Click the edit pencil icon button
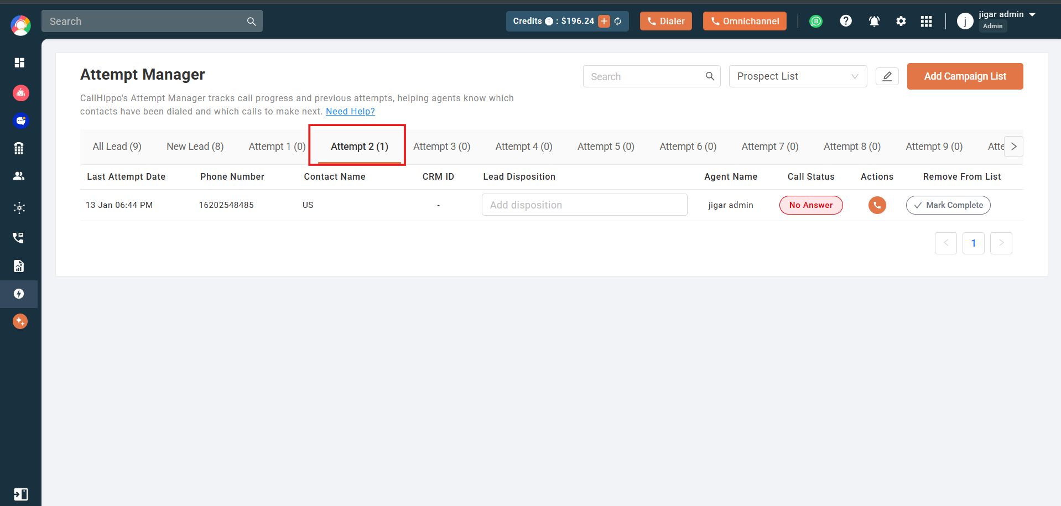 pos(887,76)
